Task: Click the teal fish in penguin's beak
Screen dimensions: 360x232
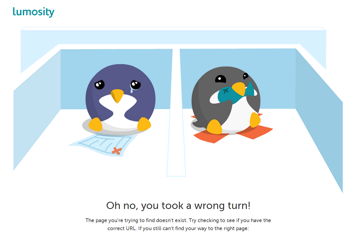Action: 236,92
